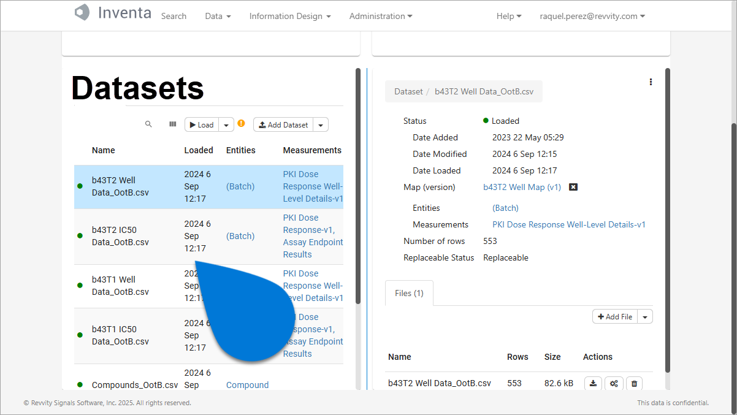
Task: Open the Information Design menu
Action: point(289,16)
